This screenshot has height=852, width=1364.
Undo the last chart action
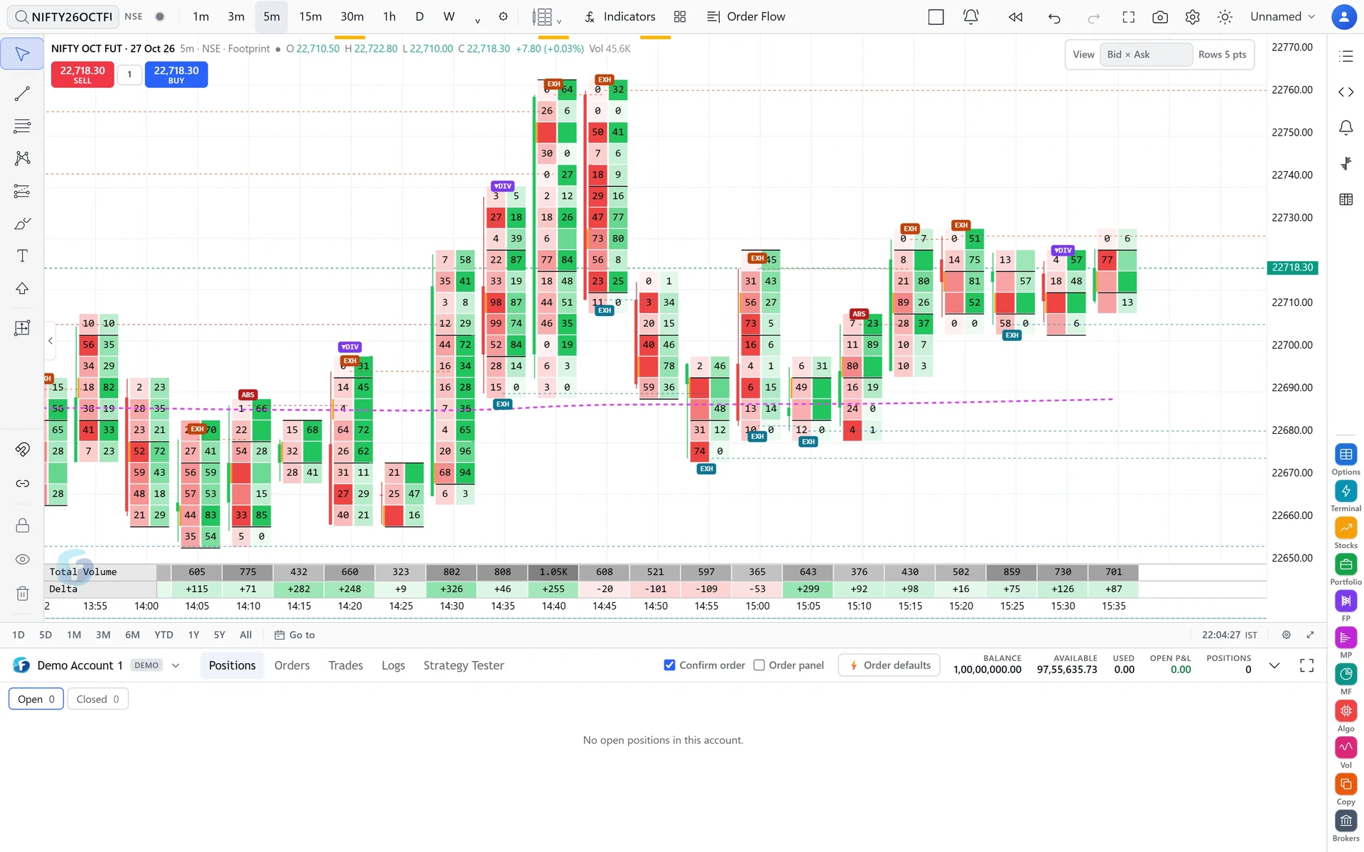click(x=1054, y=16)
